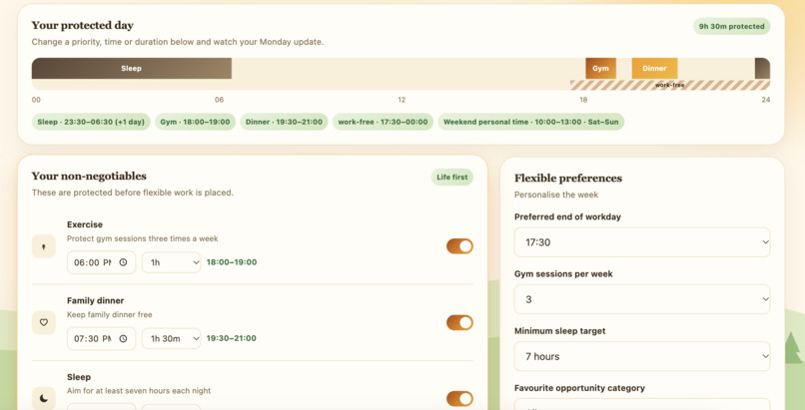Open clock picker in Exercise time field
This screenshot has width=805, height=410.
point(123,262)
